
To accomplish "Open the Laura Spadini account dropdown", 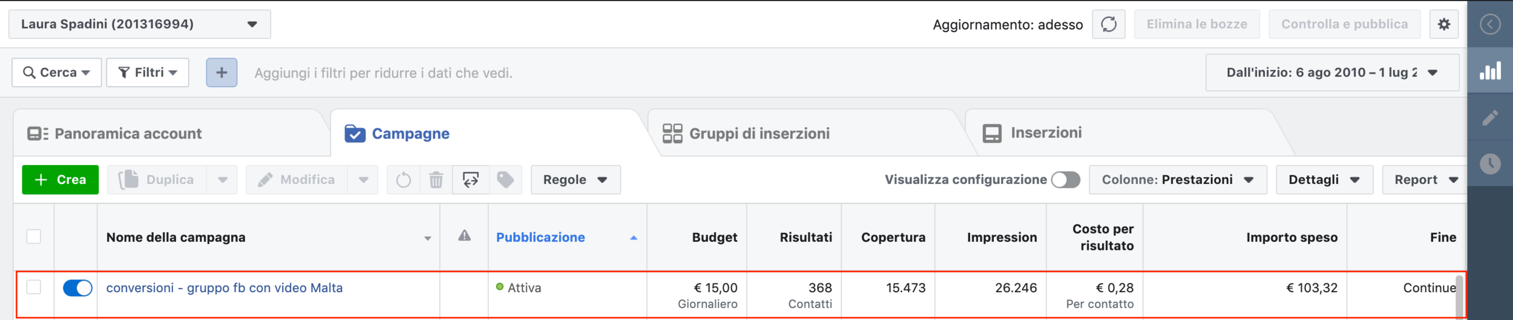I will (139, 24).
